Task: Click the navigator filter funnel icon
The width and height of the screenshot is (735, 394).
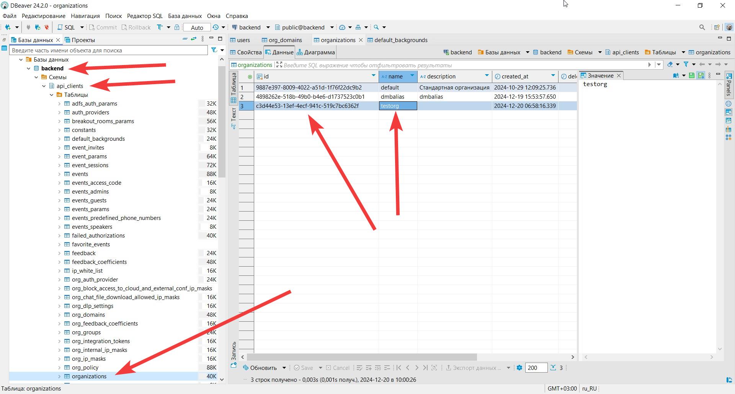Action: point(214,50)
